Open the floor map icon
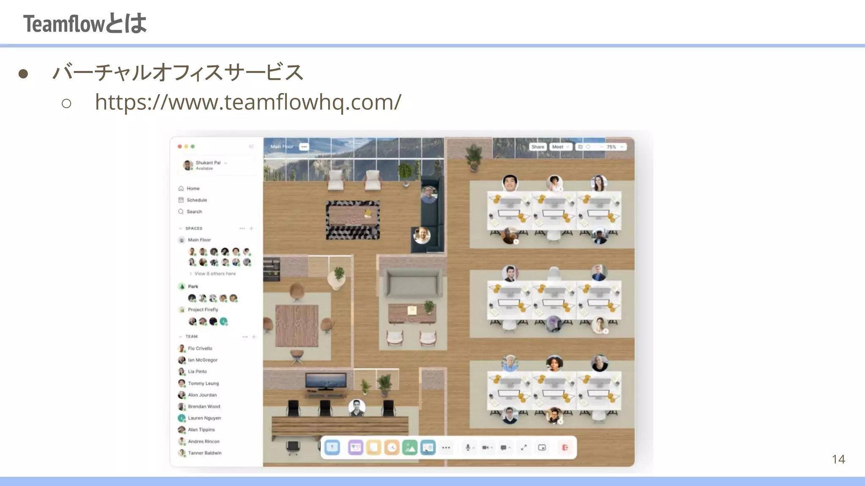The width and height of the screenshot is (865, 486). tap(580, 147)
